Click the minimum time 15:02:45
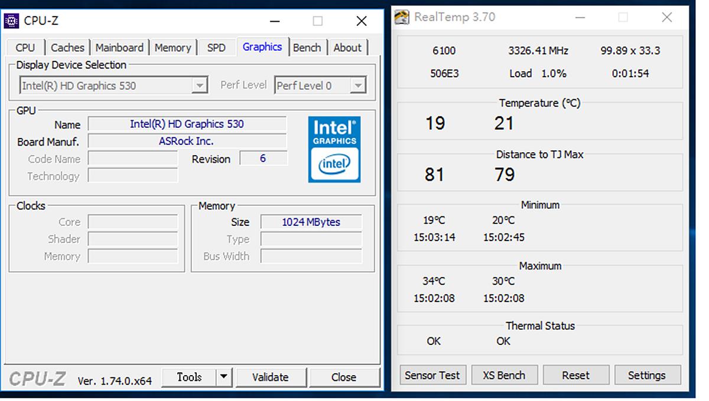 (x=504, y=238)
